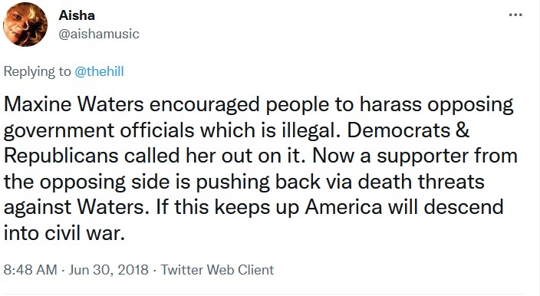Click the word "America" in the tweet
Screen dimensions: 540x296
(344, 207)
